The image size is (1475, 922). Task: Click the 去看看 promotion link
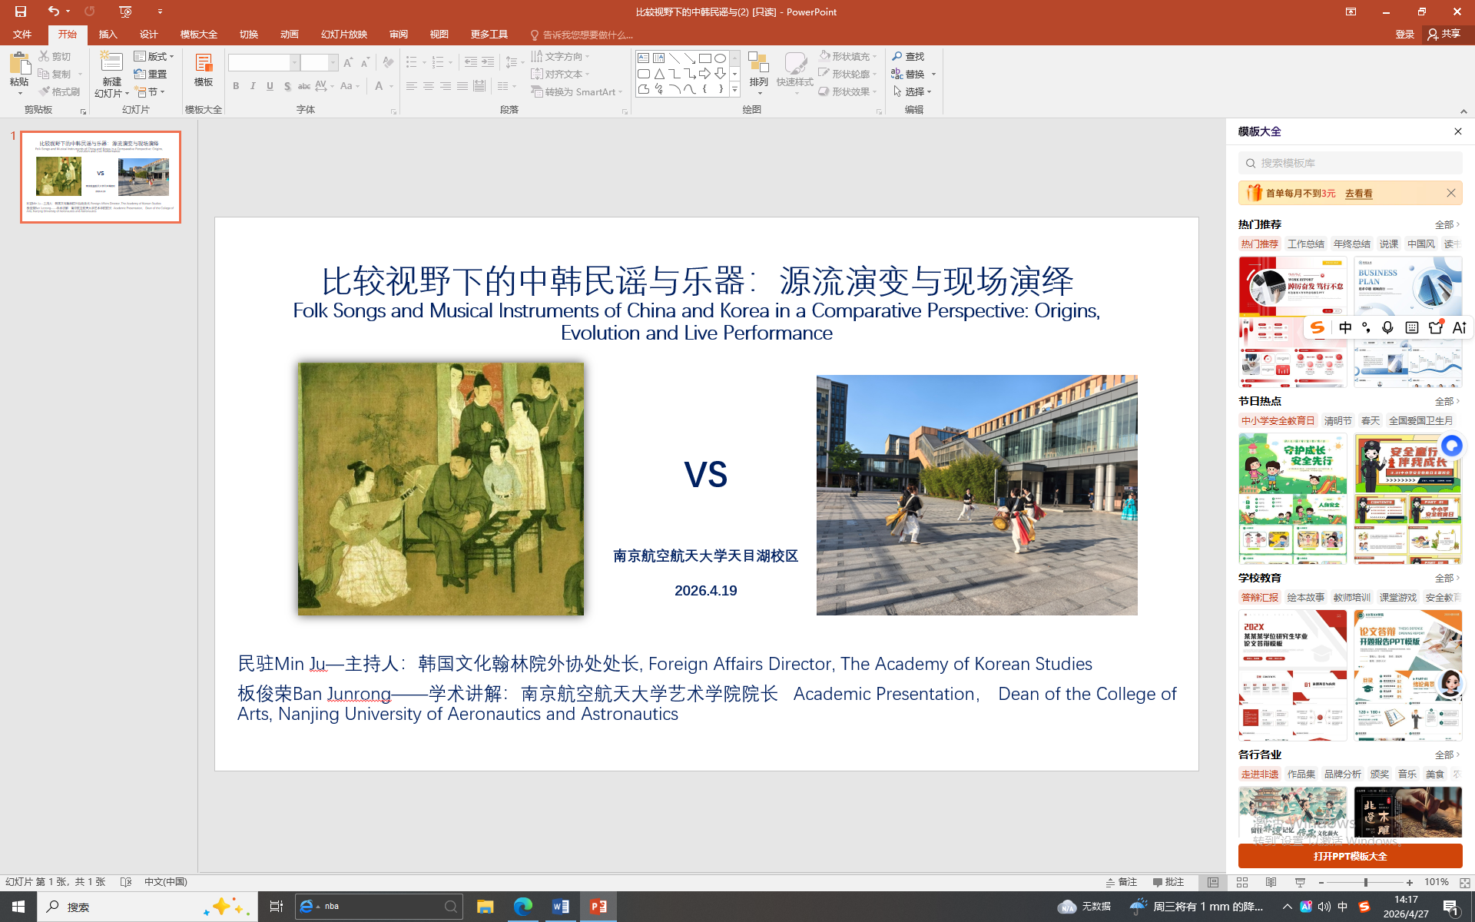point(1358,194)
